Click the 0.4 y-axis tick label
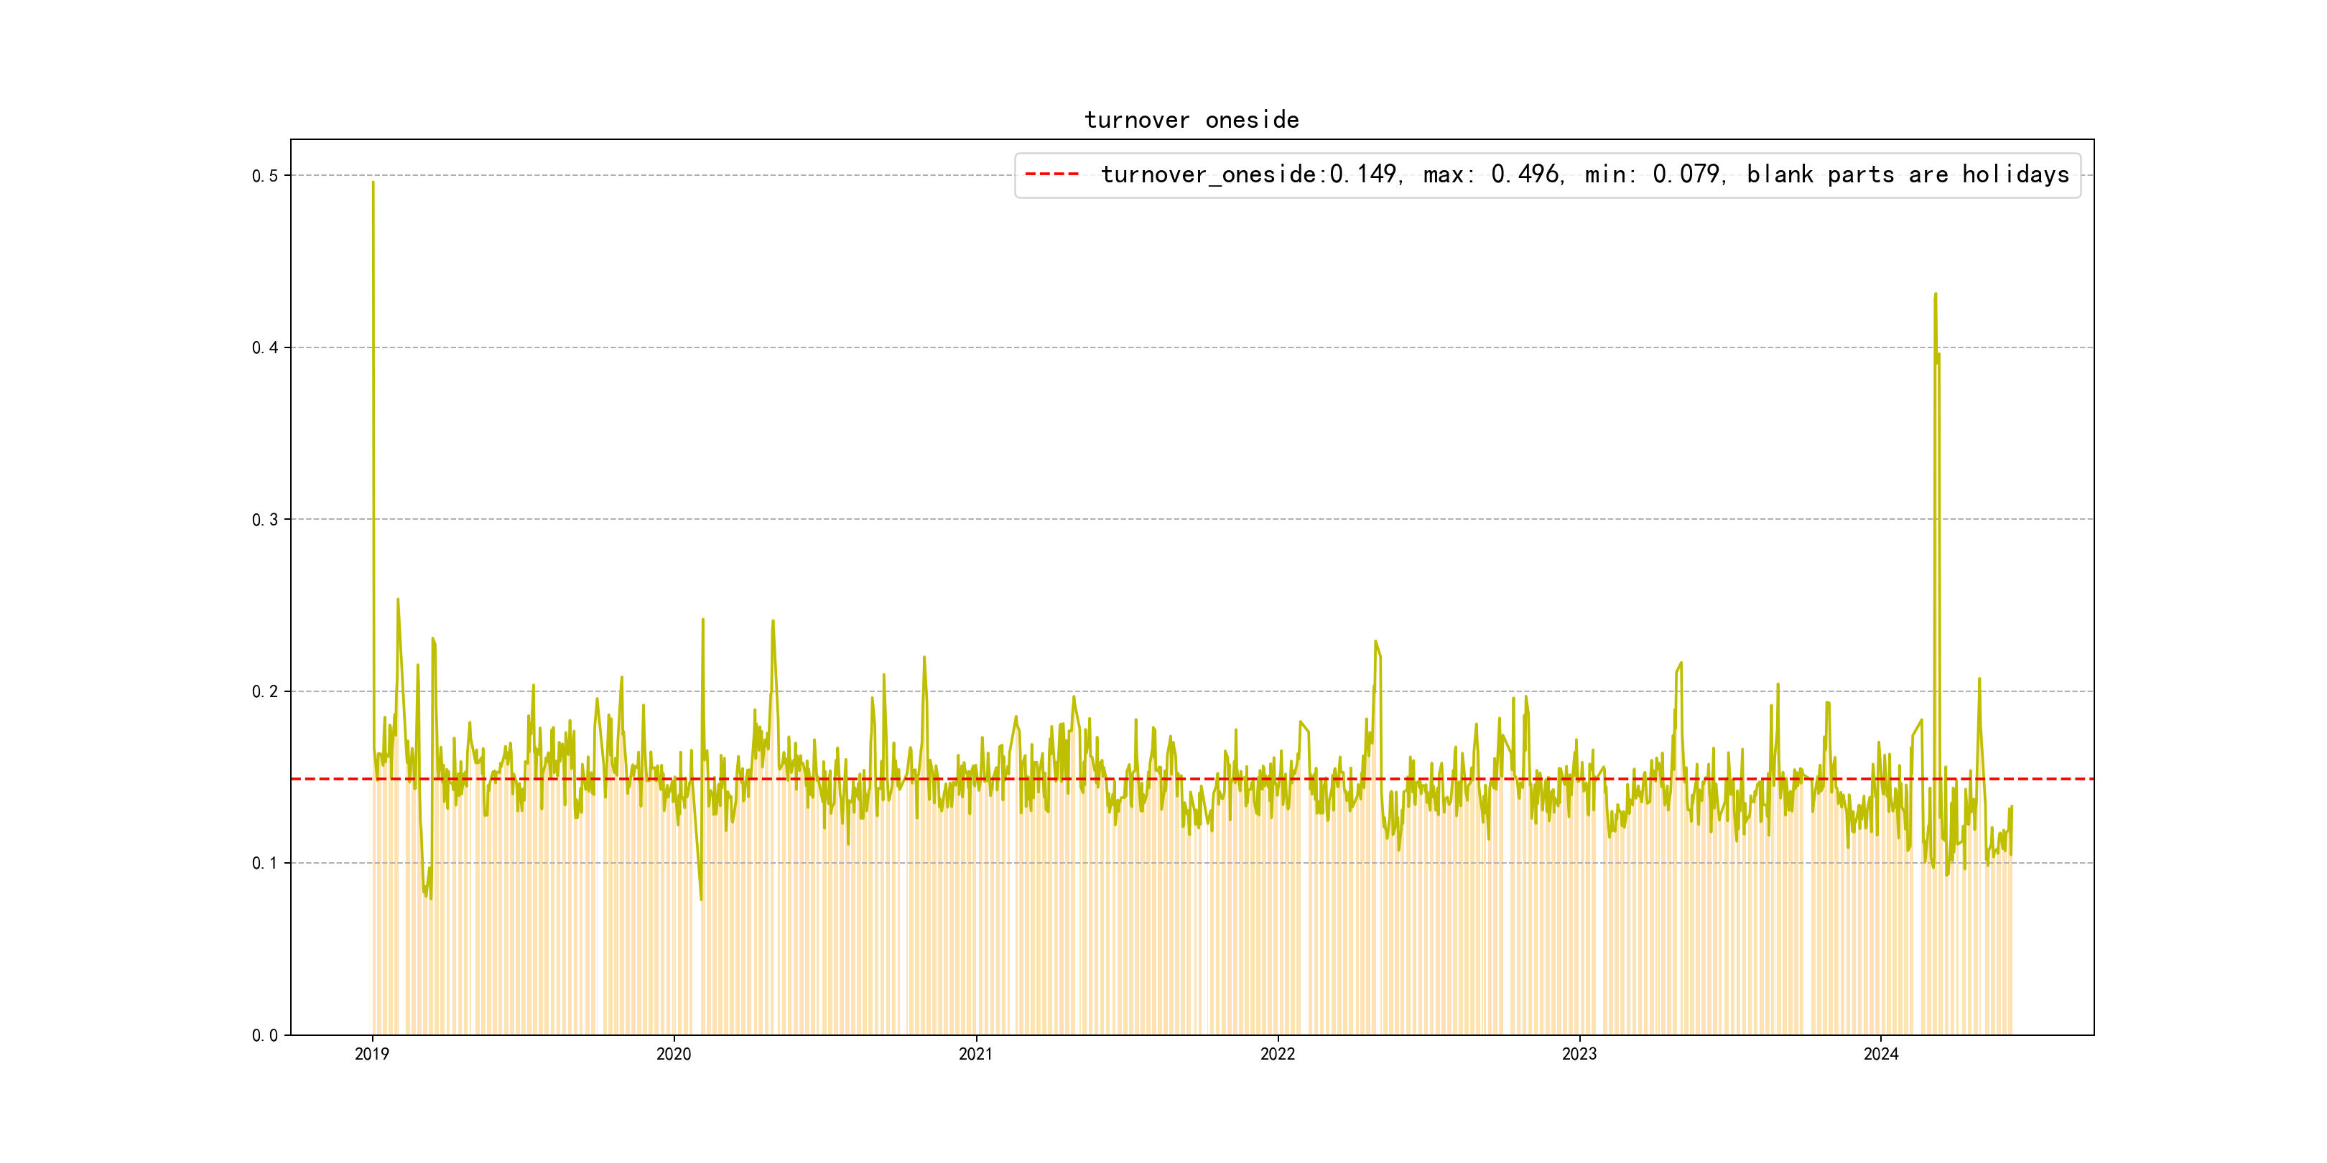Viewport: 2327px width, 1163px height. pos(265,347)
